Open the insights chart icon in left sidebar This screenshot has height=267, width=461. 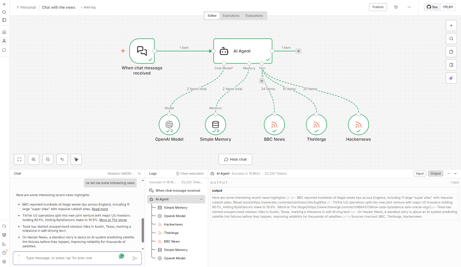[x=4, y=244]
